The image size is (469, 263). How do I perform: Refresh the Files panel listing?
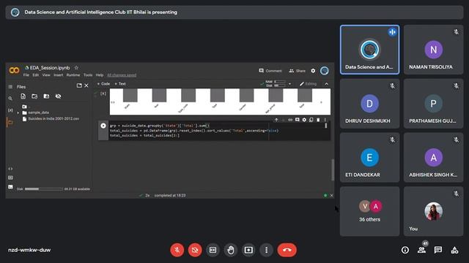pos(34,96)
